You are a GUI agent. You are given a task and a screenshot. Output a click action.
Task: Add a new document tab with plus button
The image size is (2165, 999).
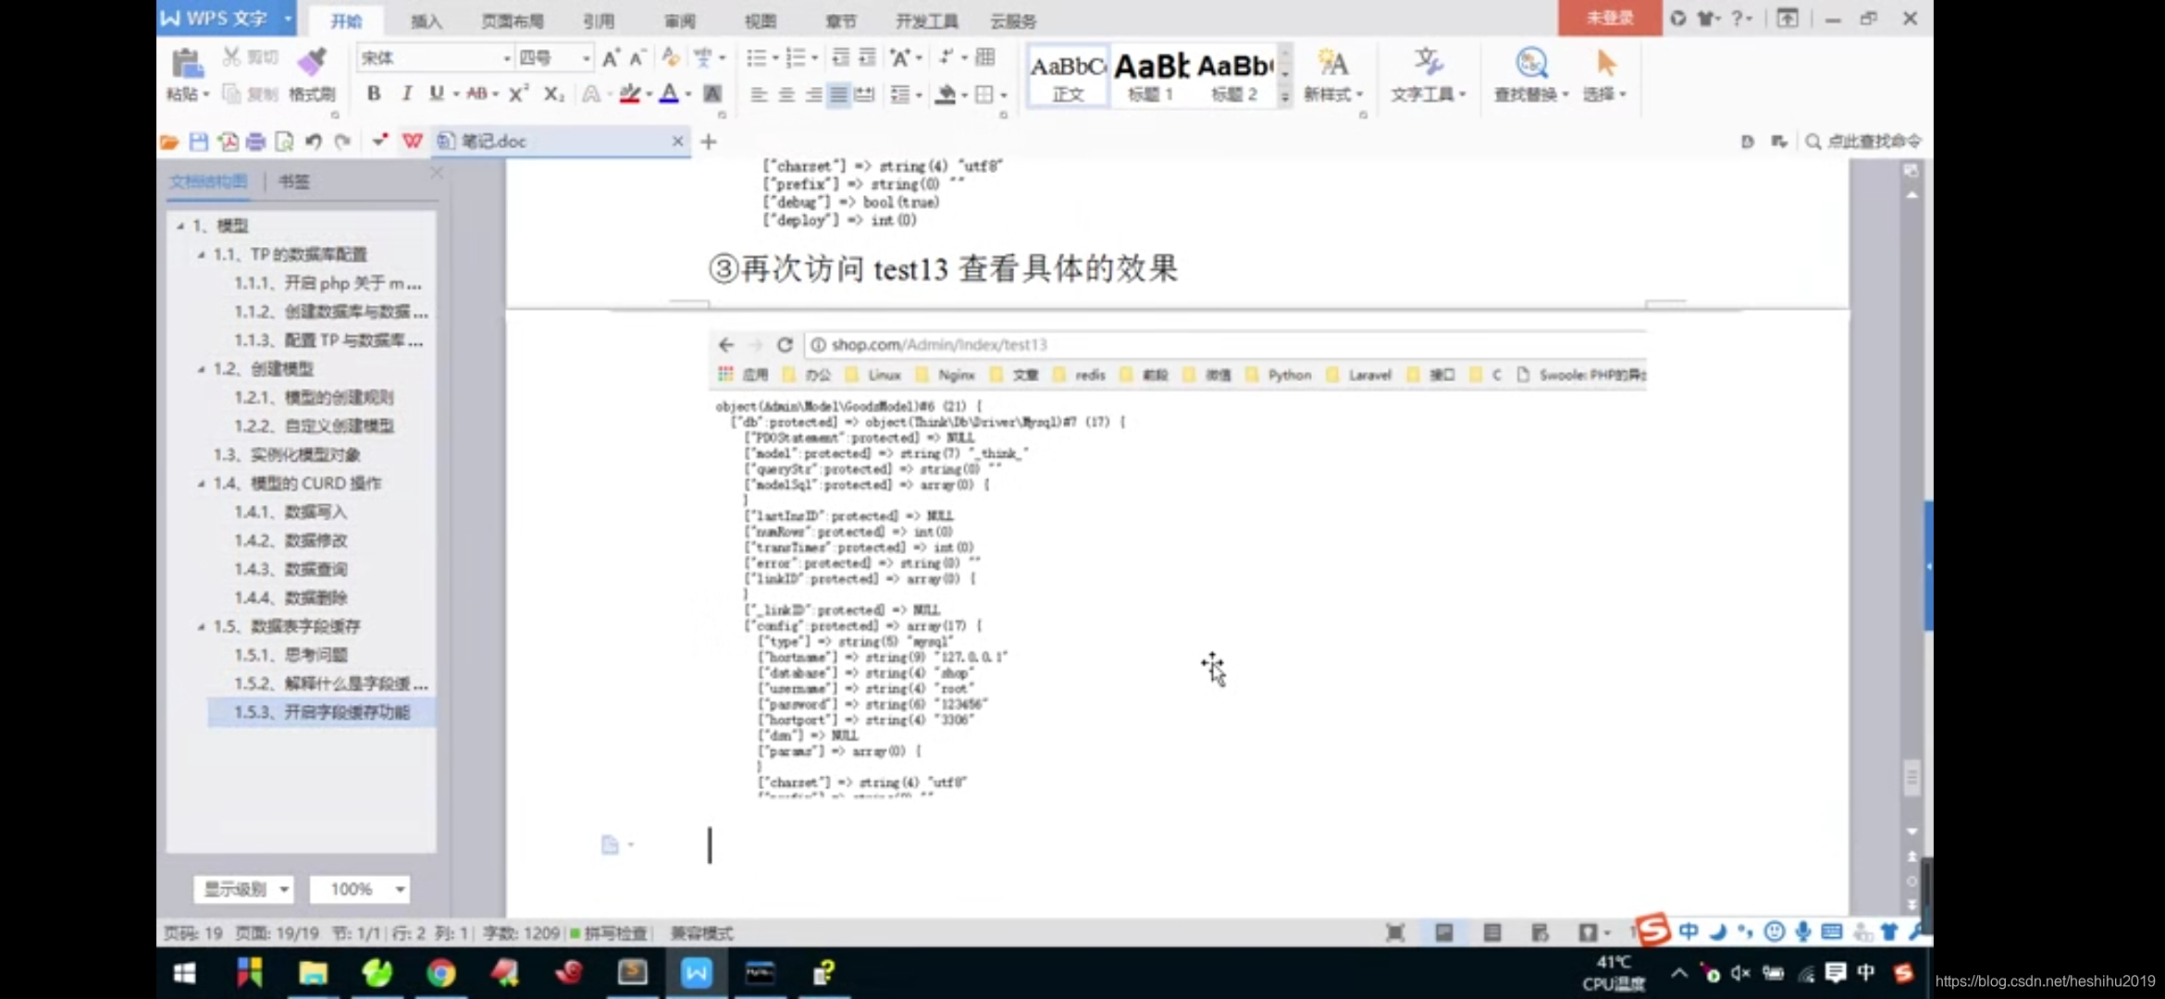click(709, 142)
